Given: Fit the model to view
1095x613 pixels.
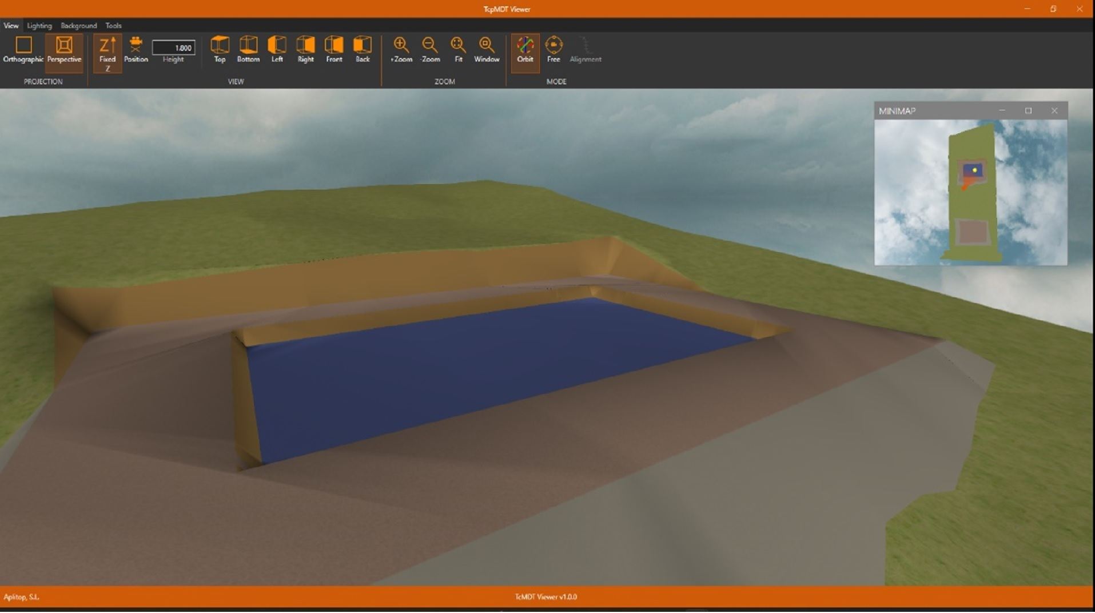Looking at the screenshot, I should coord(458,49).
